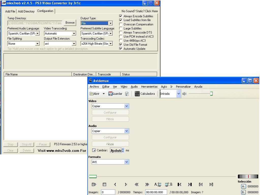
Task: Click the A: selection button
Action: (x=243, y=186)
